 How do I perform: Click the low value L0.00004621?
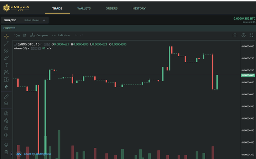99,44
